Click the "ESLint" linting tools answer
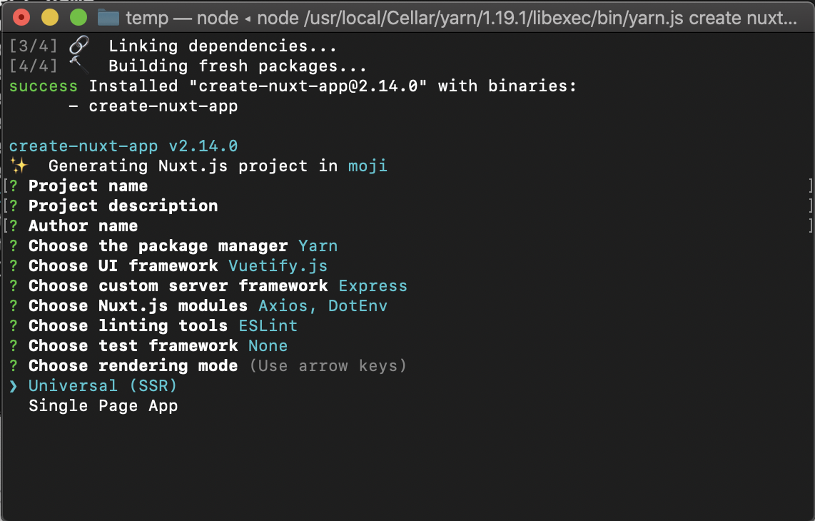 [268, 325]
